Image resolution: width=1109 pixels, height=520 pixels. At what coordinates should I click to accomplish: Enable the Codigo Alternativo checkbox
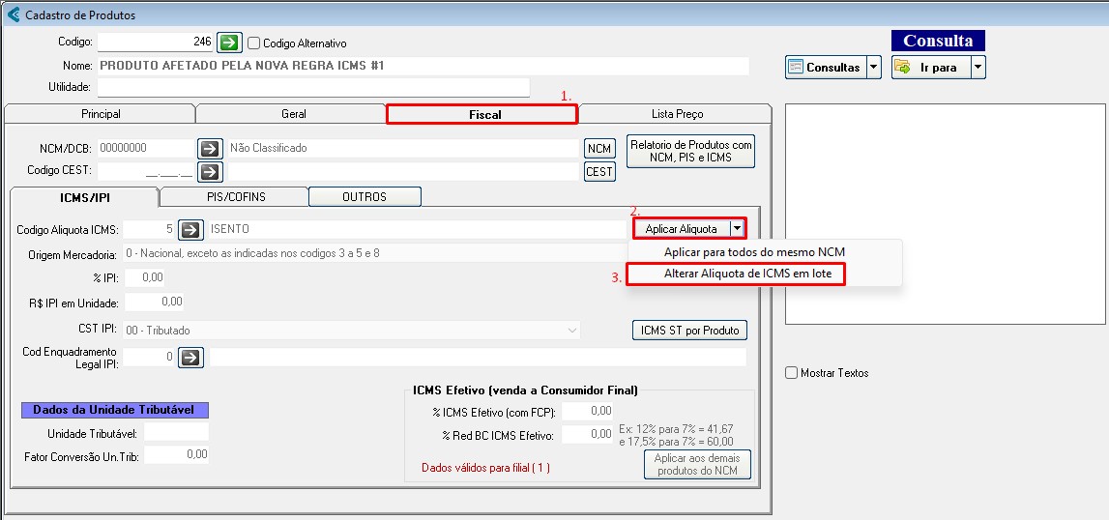tap(254, 43)
